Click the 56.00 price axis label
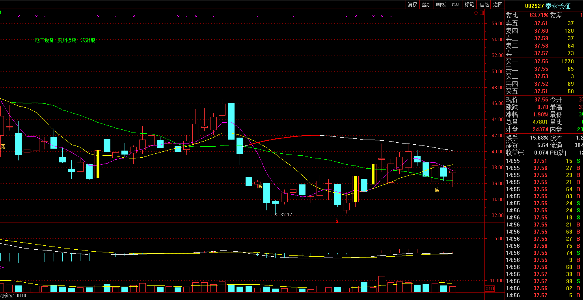This screenshot has height=300, width=583. pos(497,24)
